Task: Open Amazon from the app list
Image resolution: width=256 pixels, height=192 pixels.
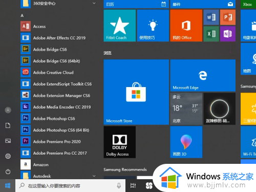Action: click(58, 164)
